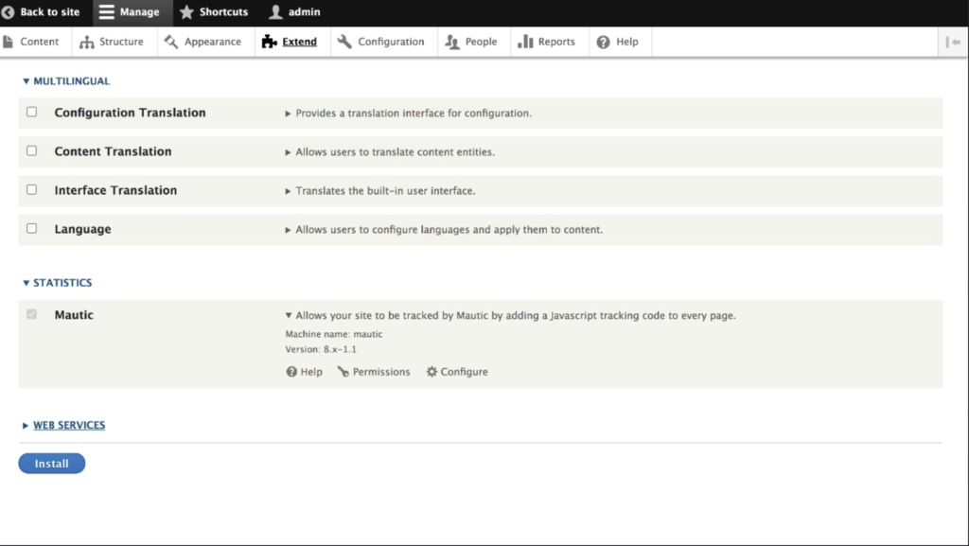
Task: Expand Interface Translation description details
Action: coord(288,191)
